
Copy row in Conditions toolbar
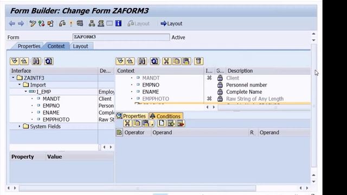click(137, 123)
